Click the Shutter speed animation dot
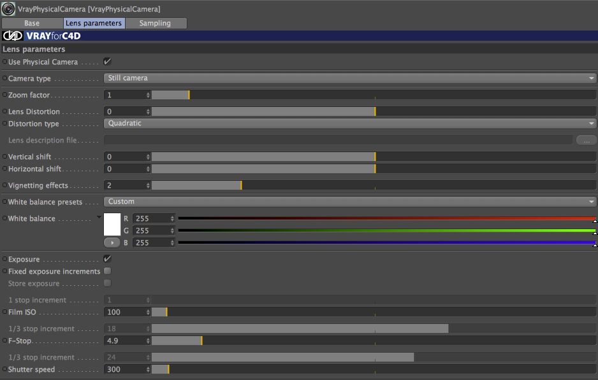This screenshot has width=598, height=380. coord(4,369)
